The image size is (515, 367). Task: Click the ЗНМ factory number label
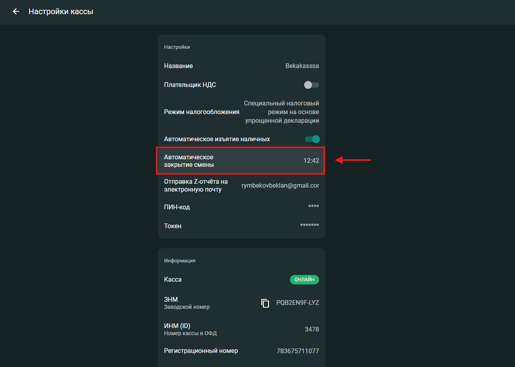tap(171, 300)
